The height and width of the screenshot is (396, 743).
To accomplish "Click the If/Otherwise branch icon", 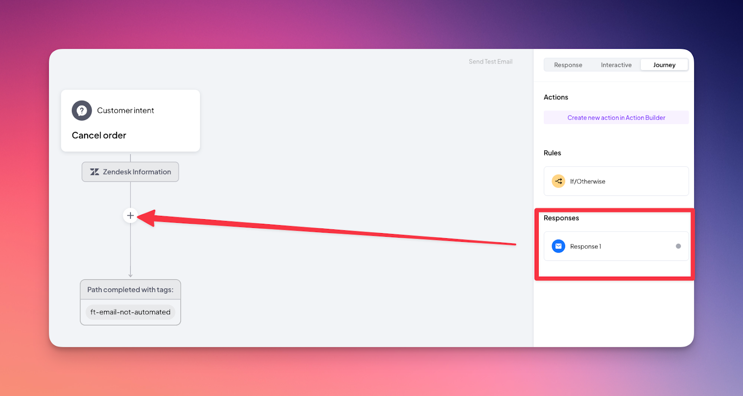I will [558, 181].
